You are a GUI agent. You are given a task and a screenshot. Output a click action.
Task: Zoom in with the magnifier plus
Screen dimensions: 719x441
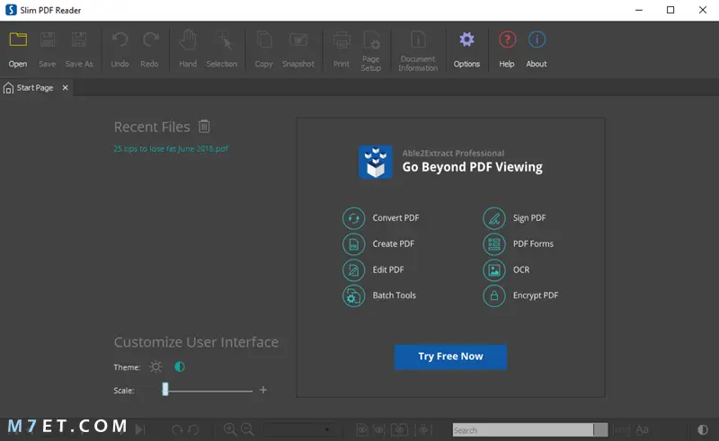pyautogui.click(x=230, y=429)
